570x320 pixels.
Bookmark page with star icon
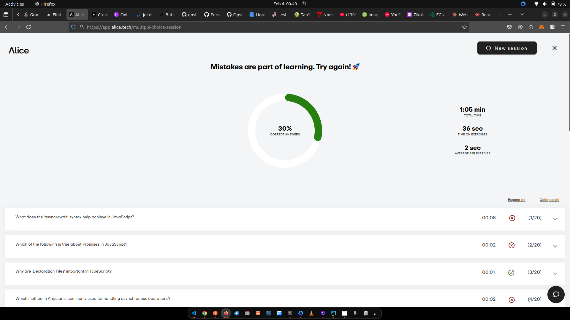coord(465,27)
